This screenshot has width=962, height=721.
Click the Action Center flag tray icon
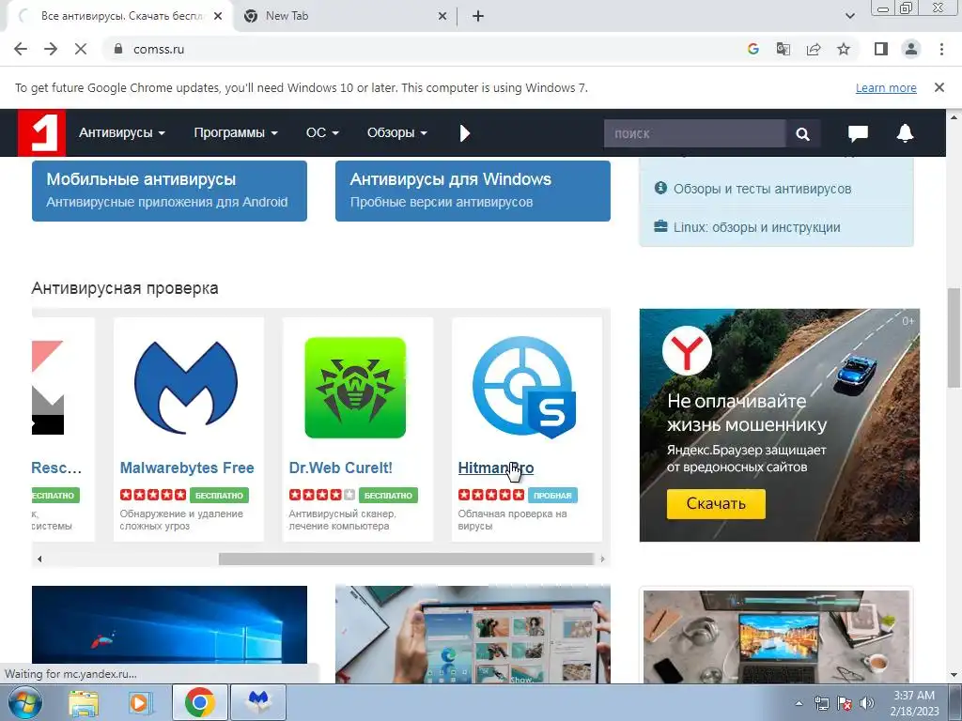pyautogui.click(x=845, y=703)
